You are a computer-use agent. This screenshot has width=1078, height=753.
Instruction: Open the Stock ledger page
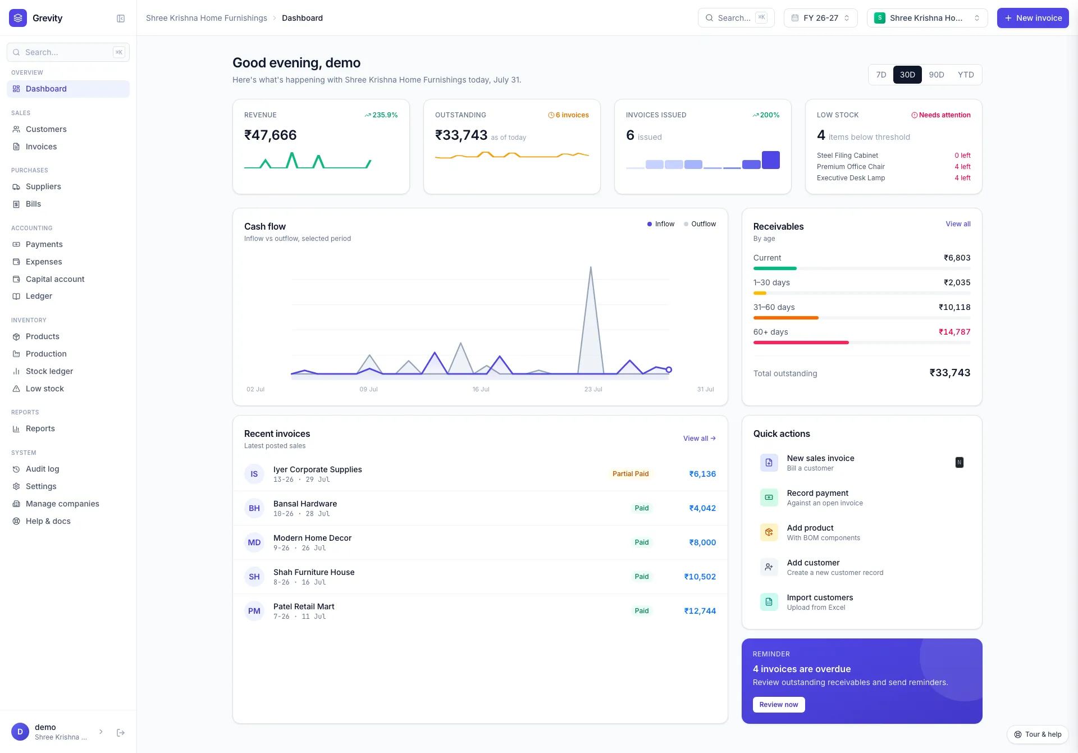pos(68,371)
